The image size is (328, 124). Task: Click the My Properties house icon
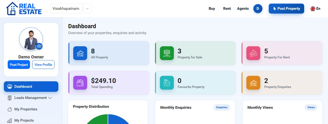(x=10, y=109)
